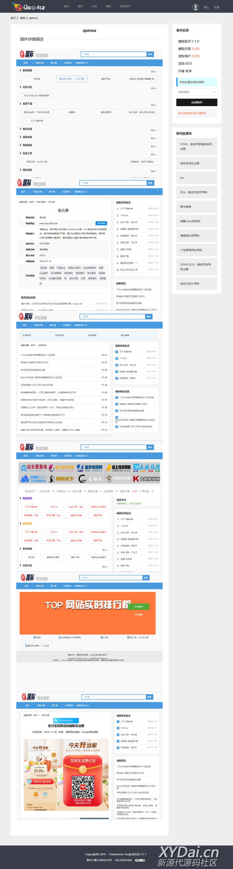Open the 模板 nav menu item
Screen dimensions: 233x869
coord(108,6)
